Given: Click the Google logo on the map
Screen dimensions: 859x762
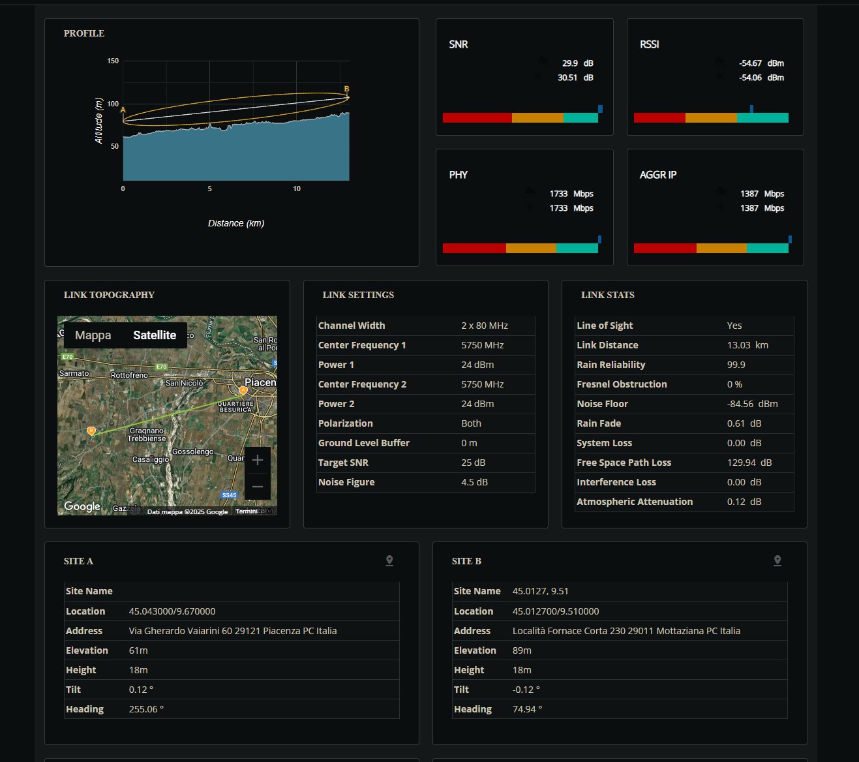Looking at the screenshot, I should pos(82,506).
